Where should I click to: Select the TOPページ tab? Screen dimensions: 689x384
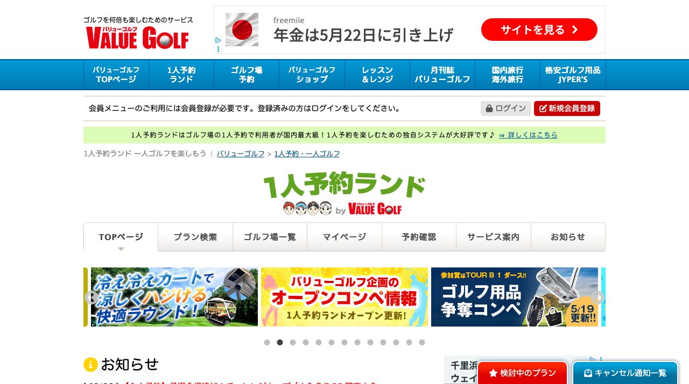tap(121, 237)
